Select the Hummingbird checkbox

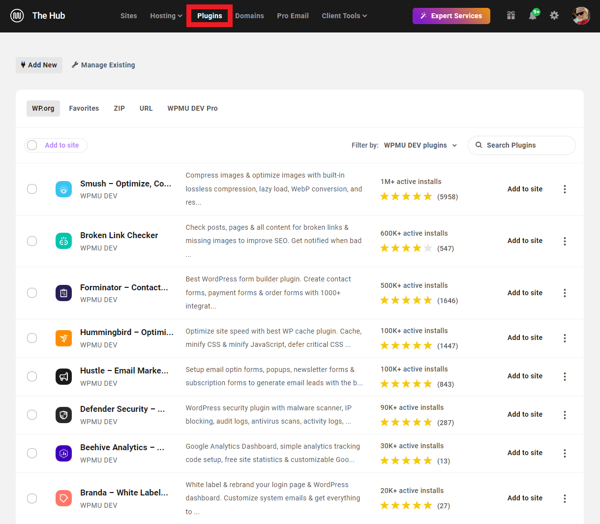32,338
